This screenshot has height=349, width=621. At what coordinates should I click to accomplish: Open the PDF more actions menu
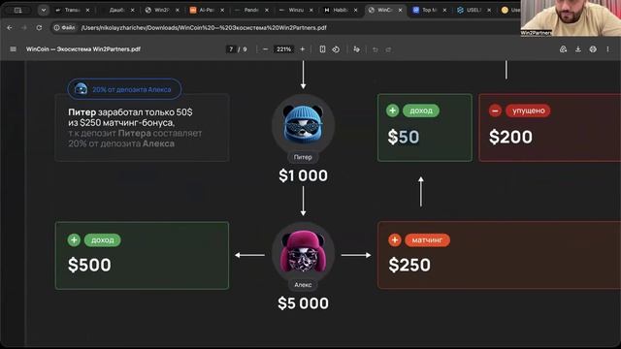607,49
